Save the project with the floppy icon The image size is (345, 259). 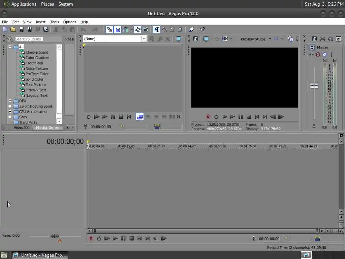pyautogui.click(x=21, y=30)
